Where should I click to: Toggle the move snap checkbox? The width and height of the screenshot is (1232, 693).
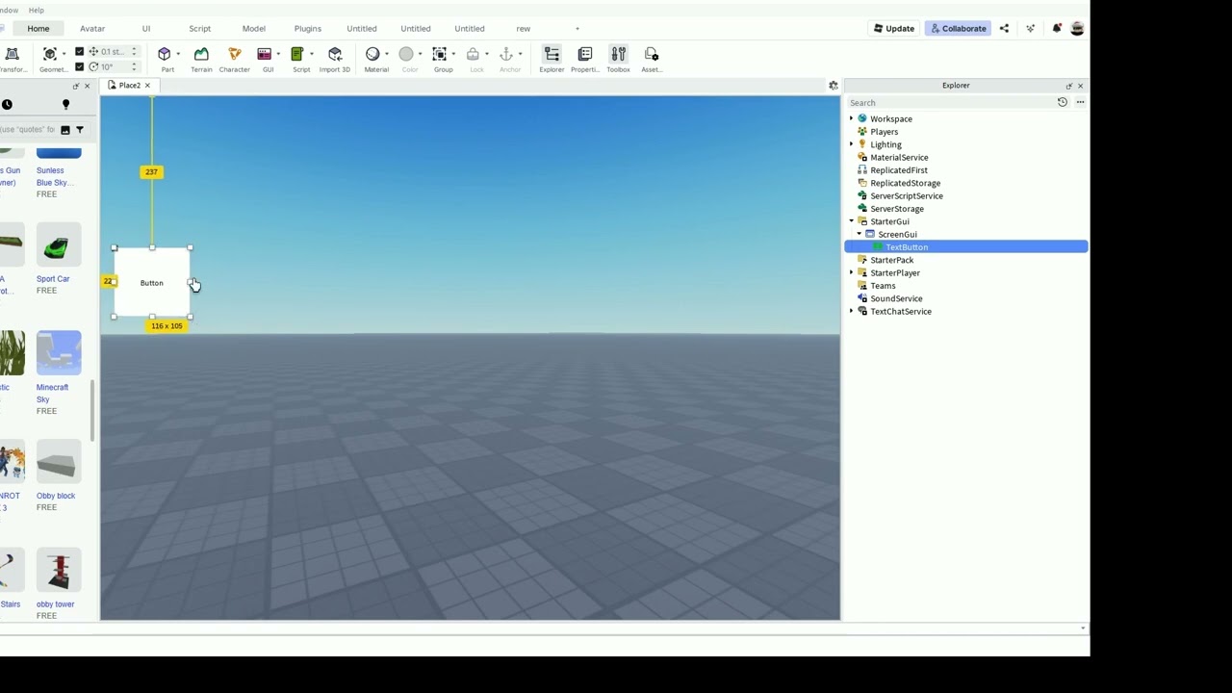click(x=80, y=51)
